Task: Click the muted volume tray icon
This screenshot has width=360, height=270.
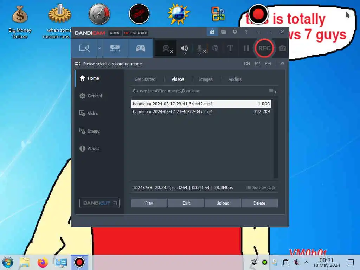Action: [296, 262]
